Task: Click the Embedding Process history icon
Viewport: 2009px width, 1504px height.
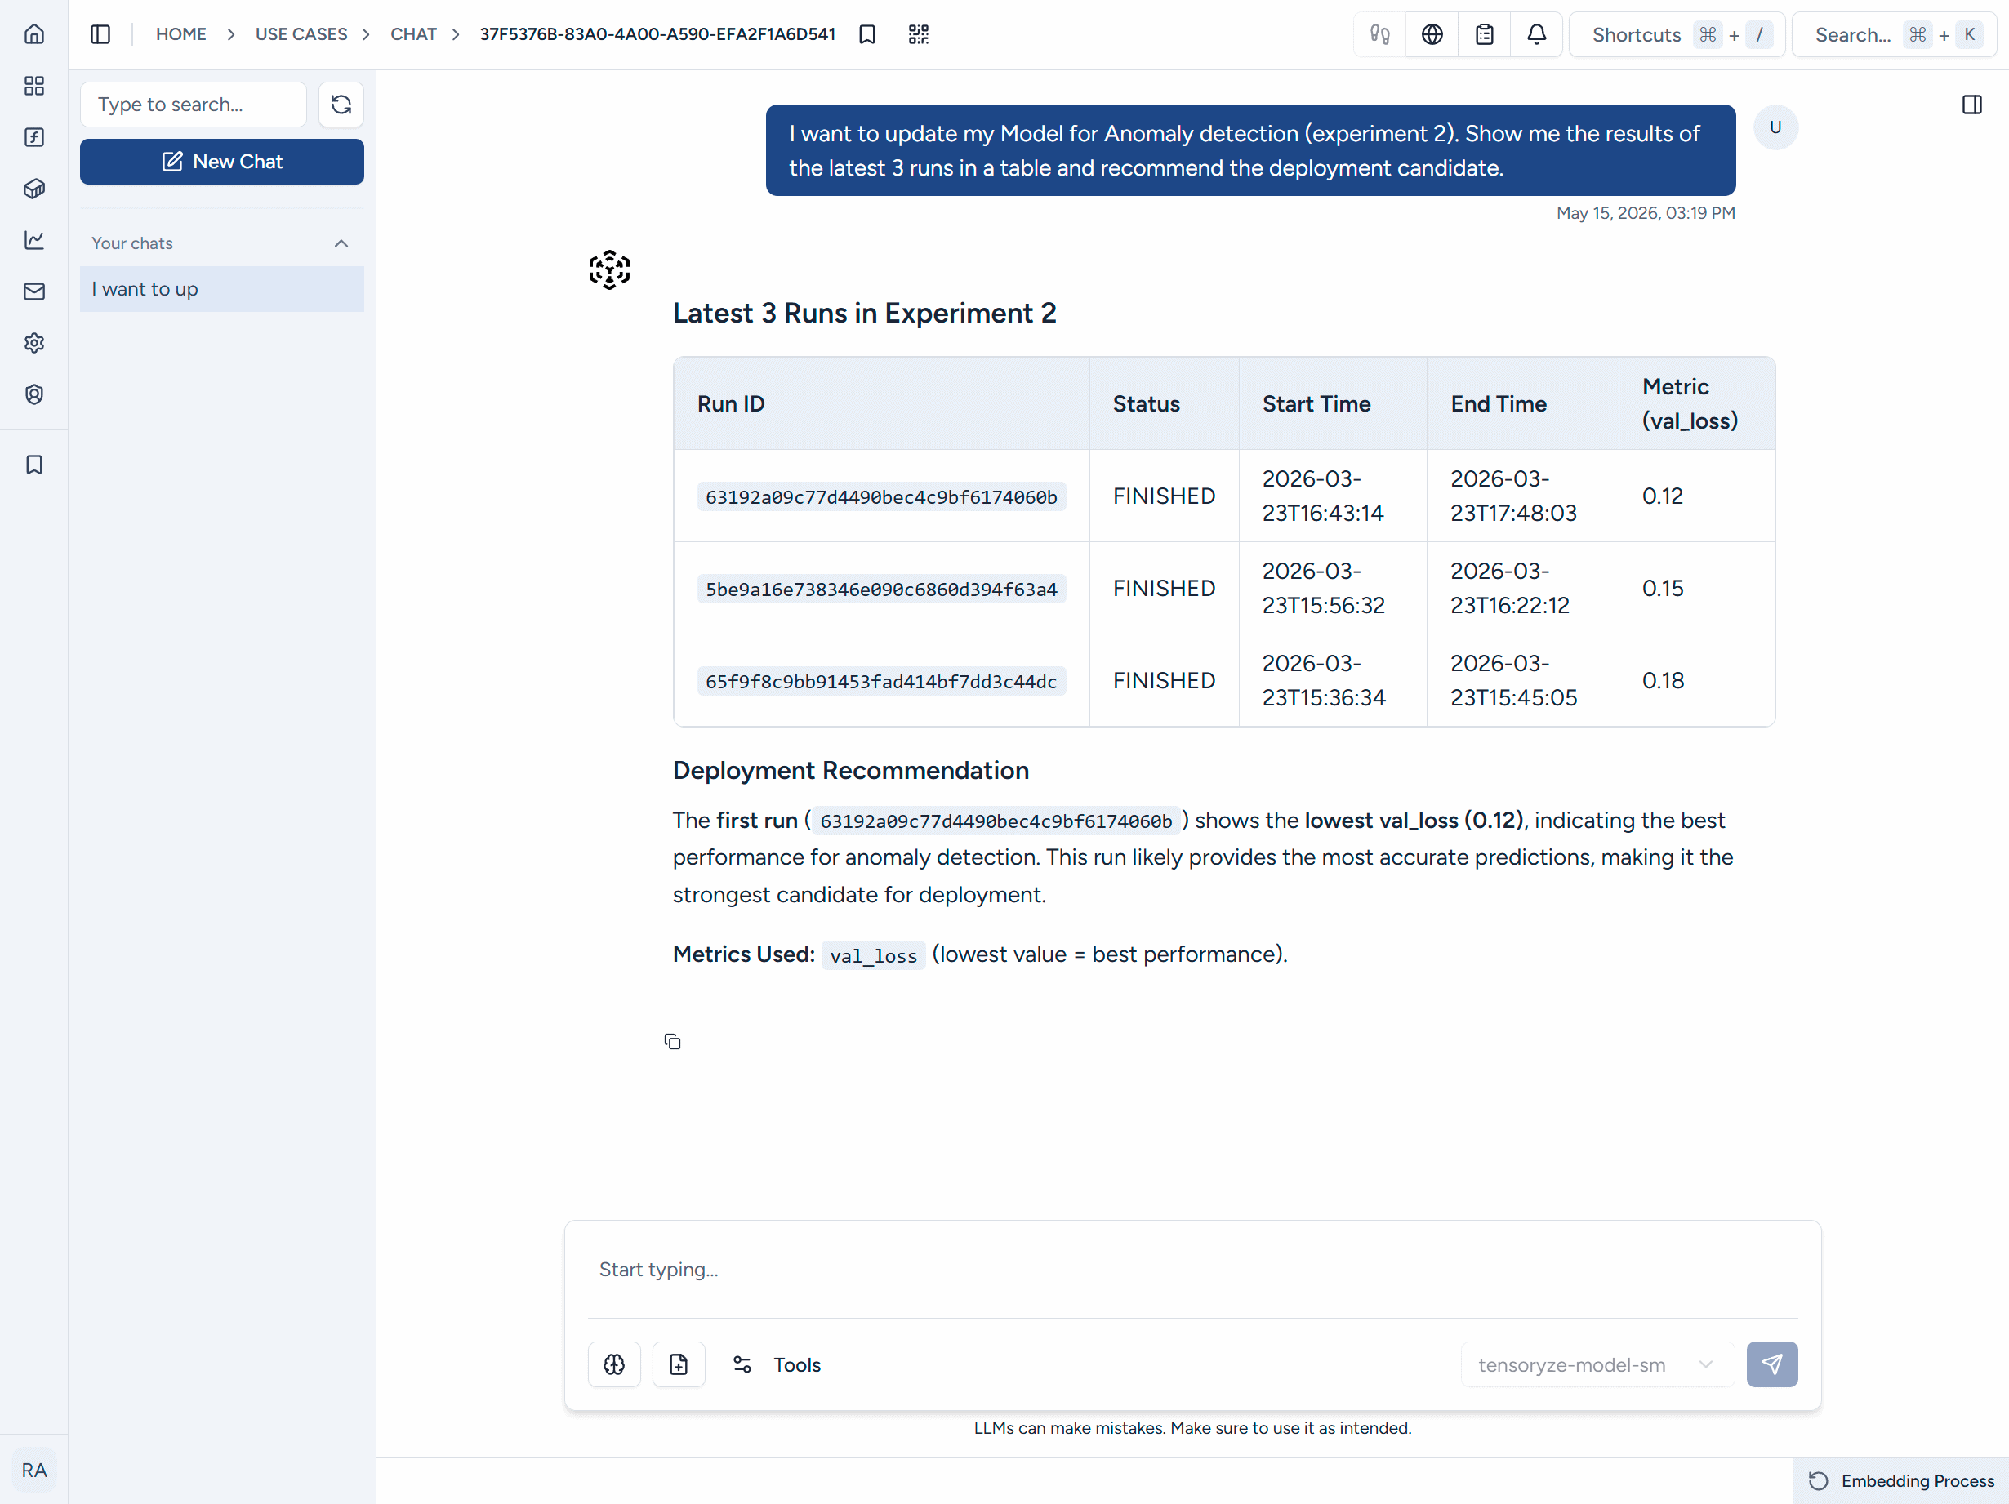Action: pyautogui.click(x=1818, y=1480)
